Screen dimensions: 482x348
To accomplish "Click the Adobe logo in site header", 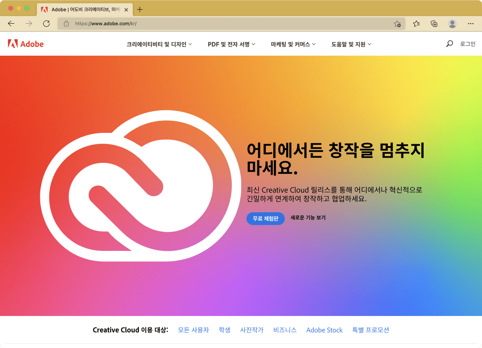I will tap(26, 44).
